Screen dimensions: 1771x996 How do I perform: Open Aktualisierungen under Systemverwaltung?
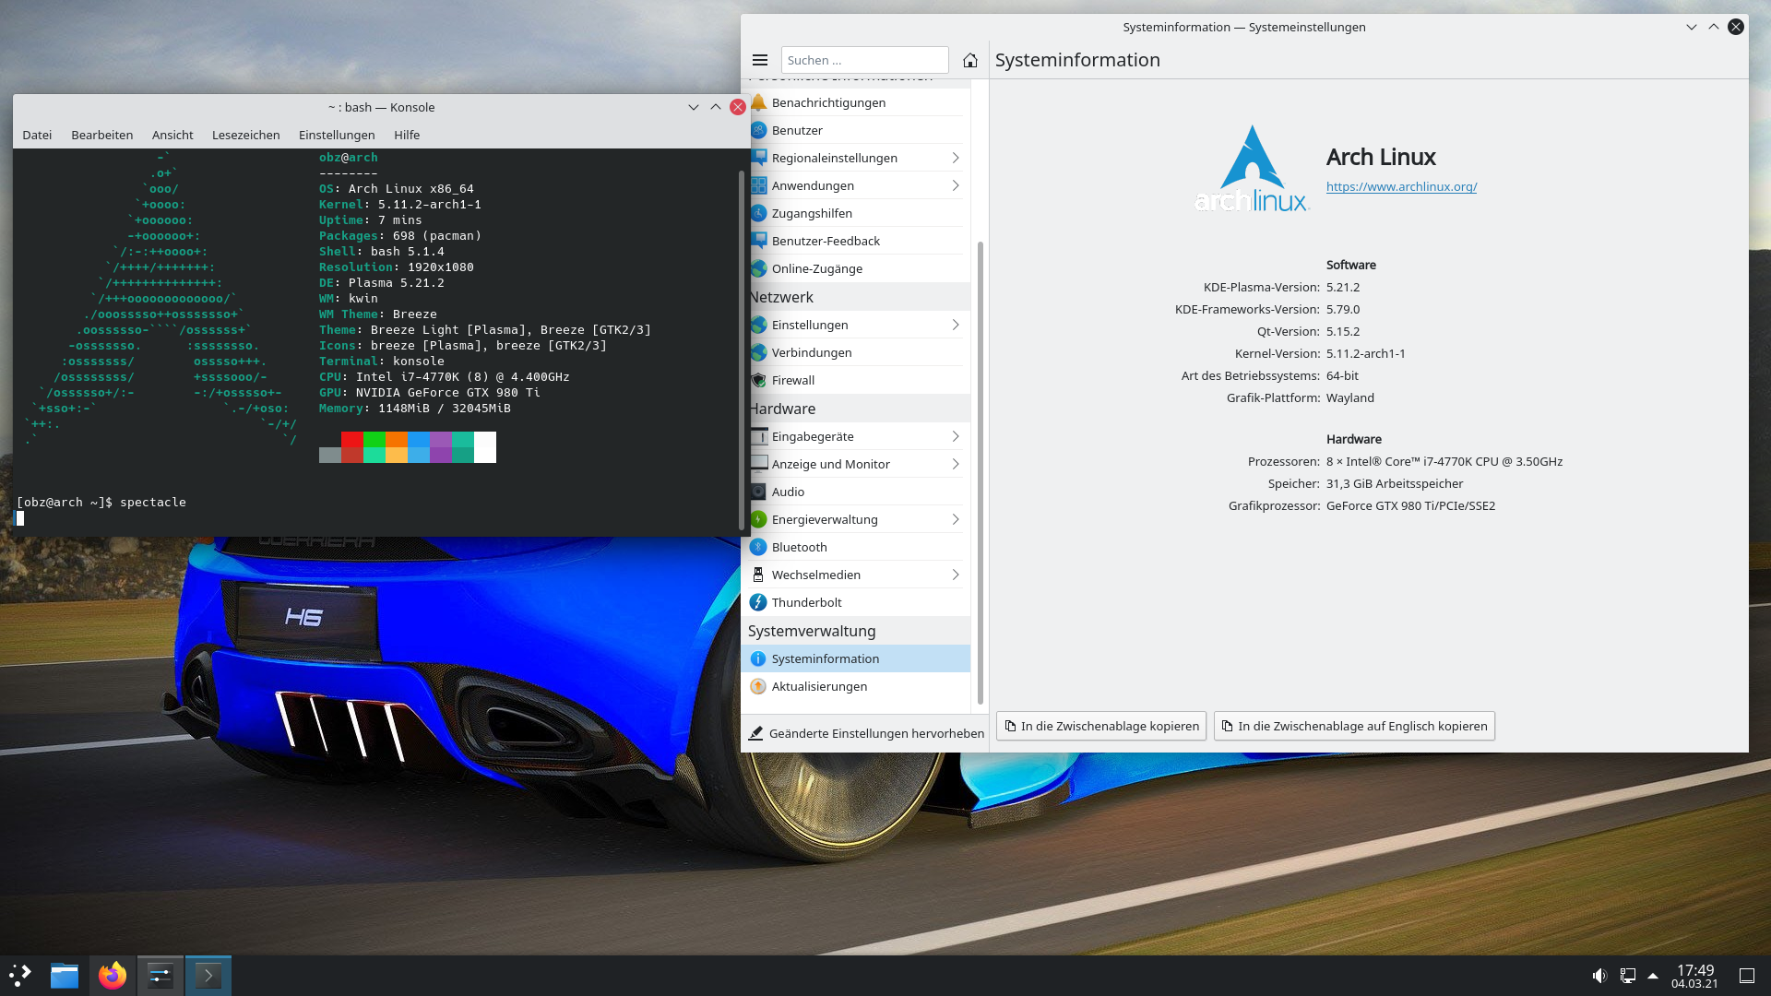[819, 686]
